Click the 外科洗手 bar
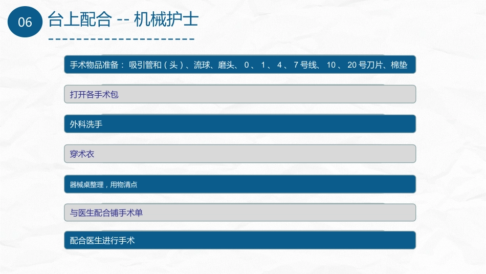The width and height of the screenshot is (486, 274). (240, 124)
